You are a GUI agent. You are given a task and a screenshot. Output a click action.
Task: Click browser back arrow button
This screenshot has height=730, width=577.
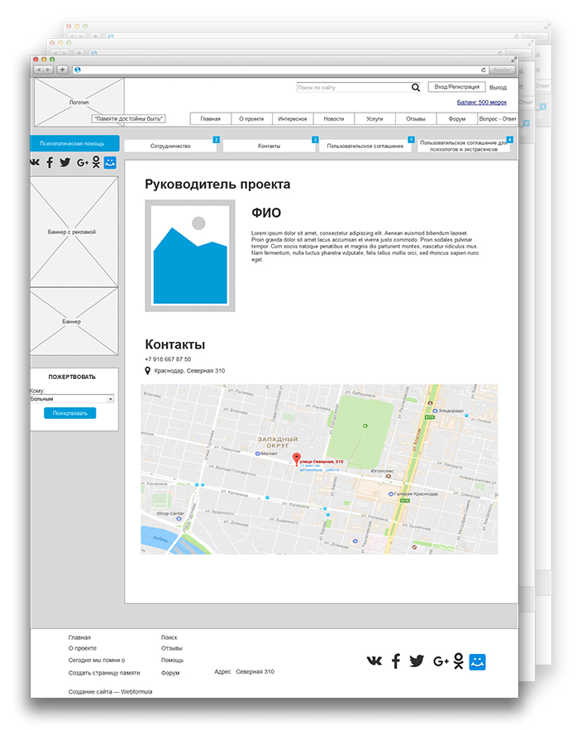coord(39,70)
